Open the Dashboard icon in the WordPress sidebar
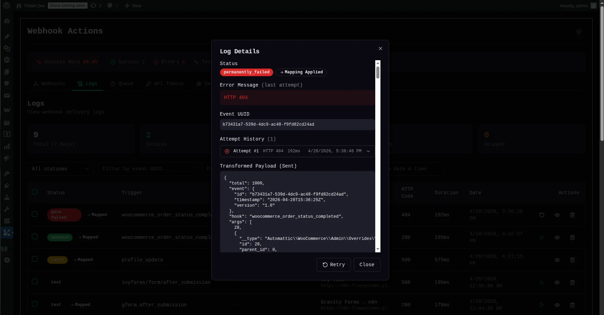 coord(7,21)
